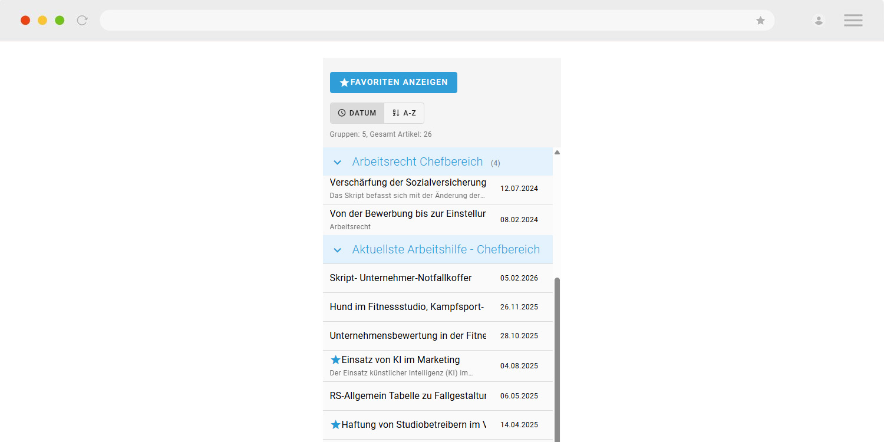Click the date 26.11.2025

coord(519,307)
